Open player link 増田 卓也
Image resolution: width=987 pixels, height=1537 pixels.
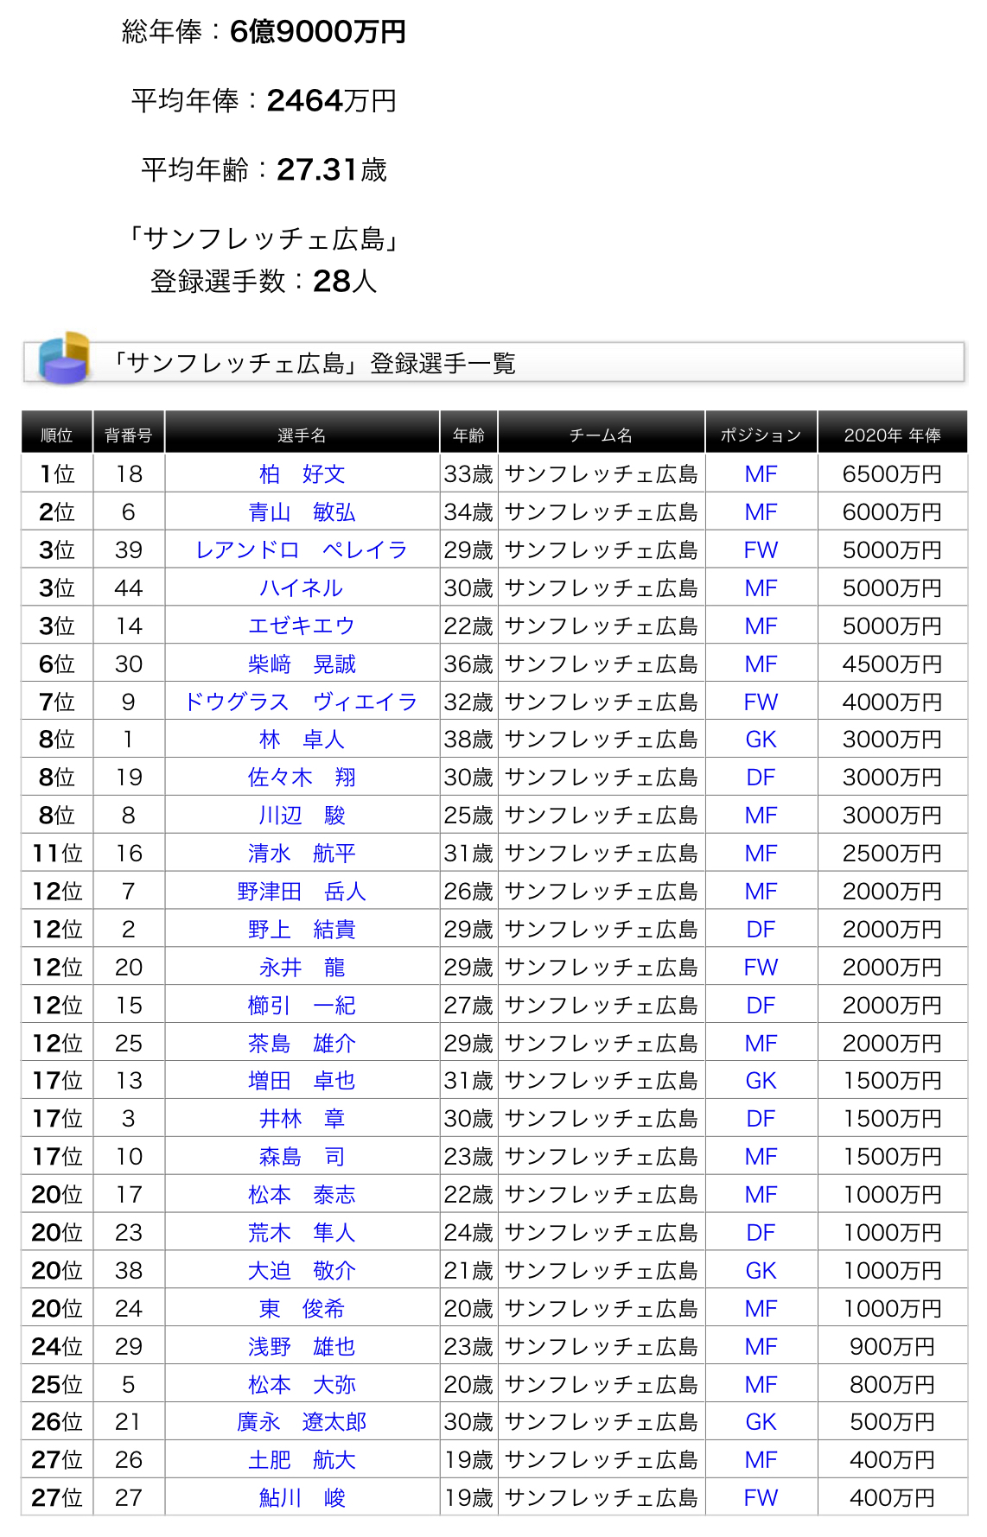(x=302, y=1081)
